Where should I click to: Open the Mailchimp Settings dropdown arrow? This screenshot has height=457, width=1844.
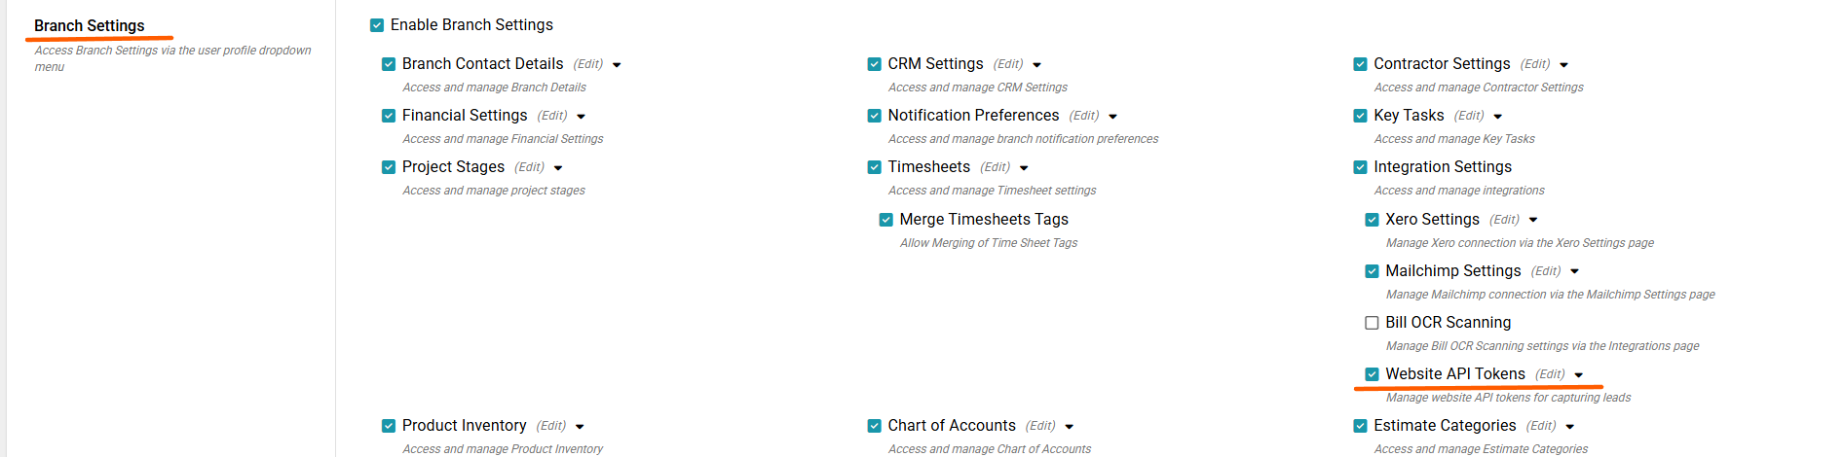click(x=1574, y=272)
